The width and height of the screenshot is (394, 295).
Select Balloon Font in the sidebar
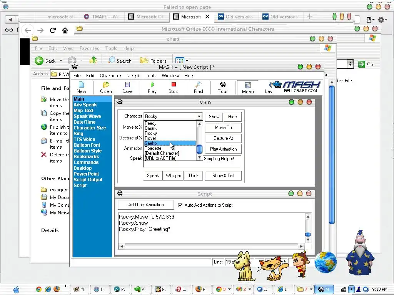[87, 145]
